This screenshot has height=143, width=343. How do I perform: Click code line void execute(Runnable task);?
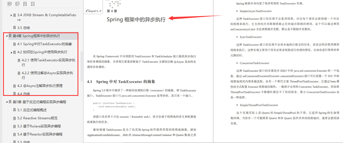tap(117, 106)
